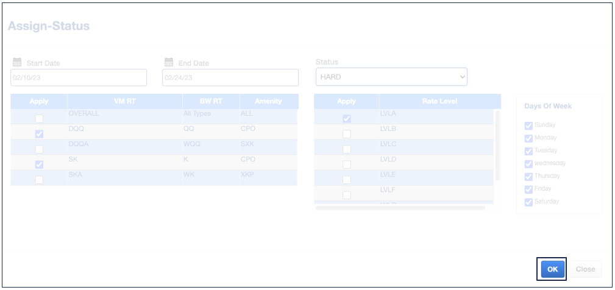The image size is (615, 290).
Task: Select the LVLD rate level checkbox
Action: tap(346, 164)
